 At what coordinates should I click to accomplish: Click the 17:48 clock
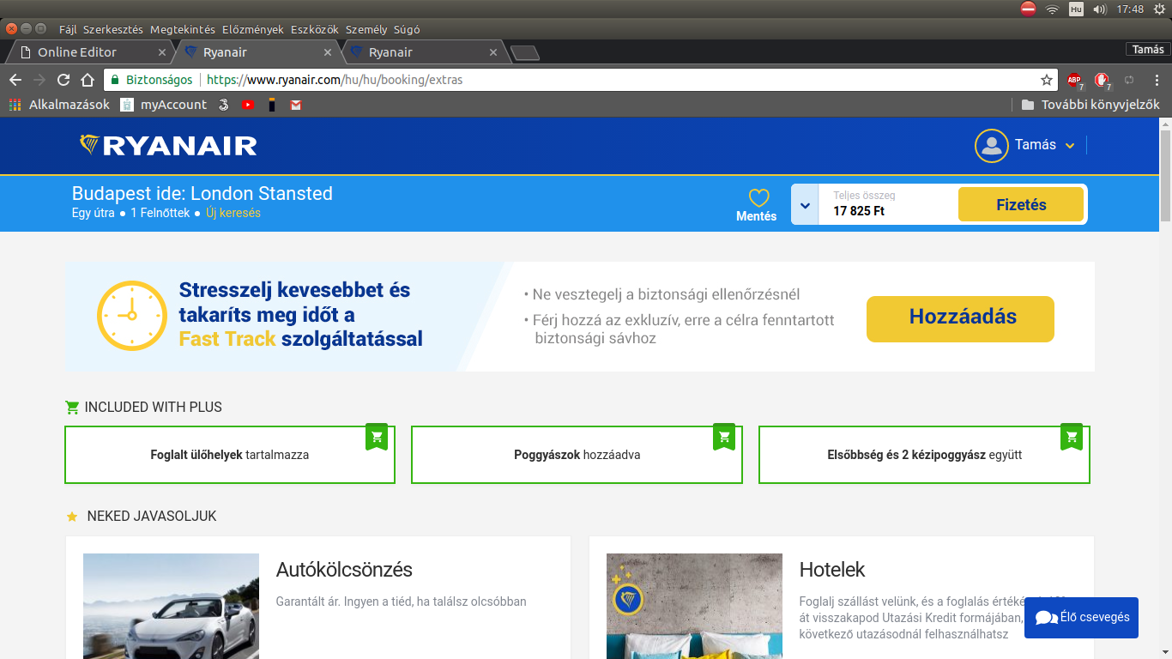pos(1130,9)
